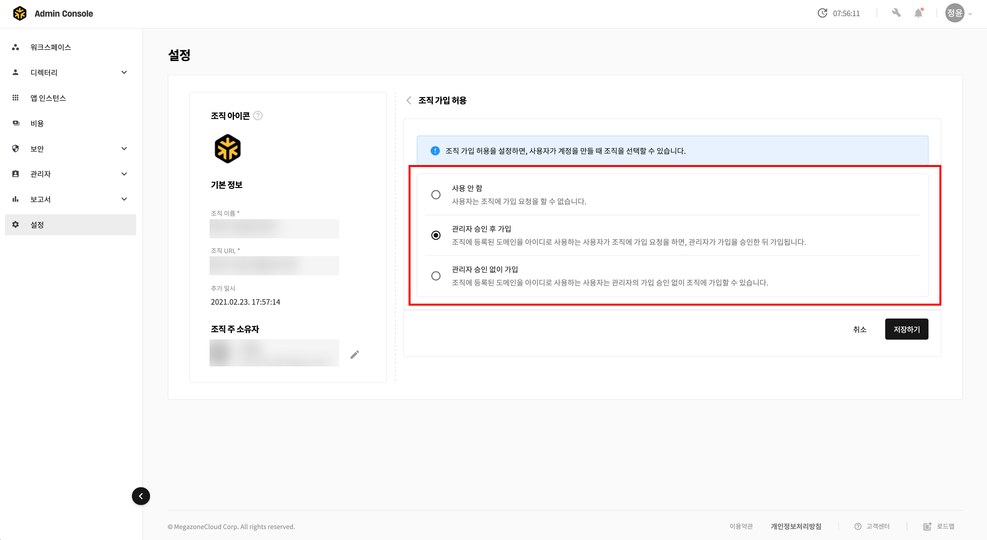This screenshot has height=540, width=987.
Task: Click the organization hexagon logo icon
Action: (228, 149)
